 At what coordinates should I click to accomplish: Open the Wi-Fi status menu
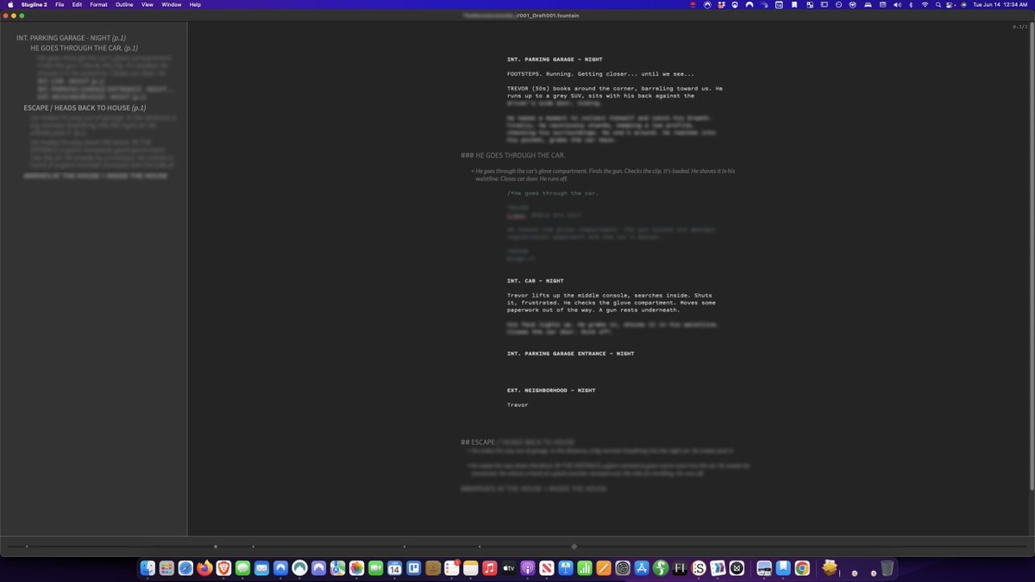(x=925, y=4)
